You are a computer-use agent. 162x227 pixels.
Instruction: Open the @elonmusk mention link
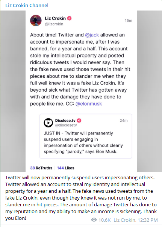tap(89, 104)
